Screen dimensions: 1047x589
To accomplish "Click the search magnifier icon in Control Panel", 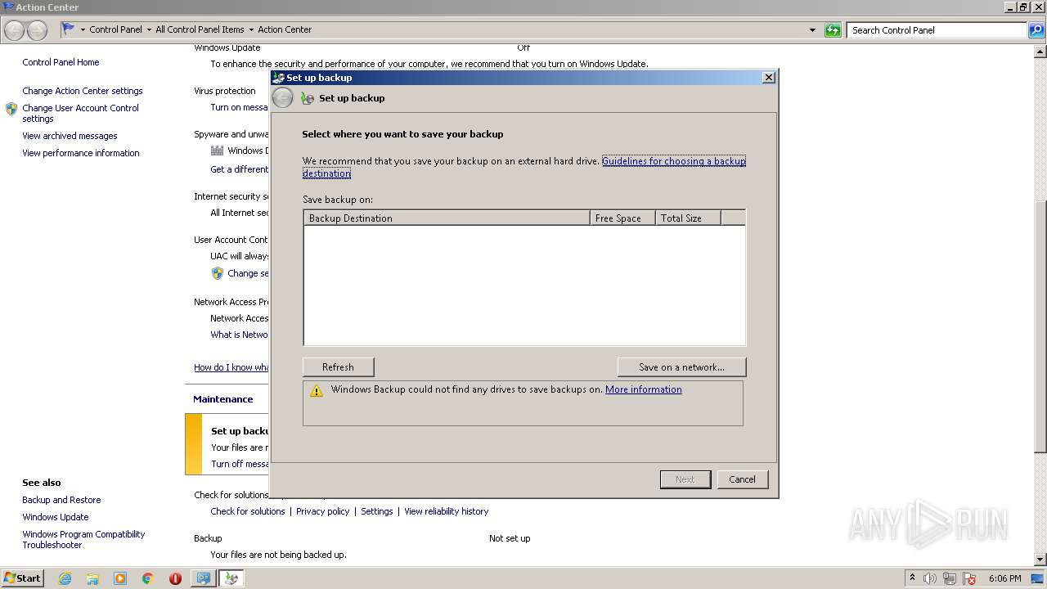I will [1036, 30].
